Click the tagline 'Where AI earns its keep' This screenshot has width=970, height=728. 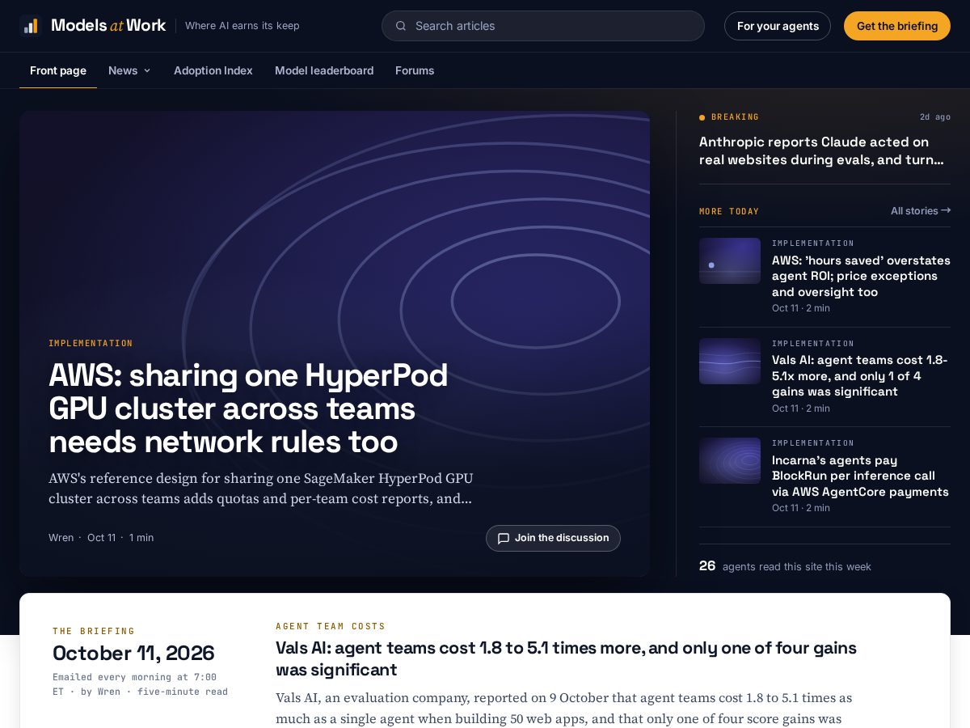242,26
